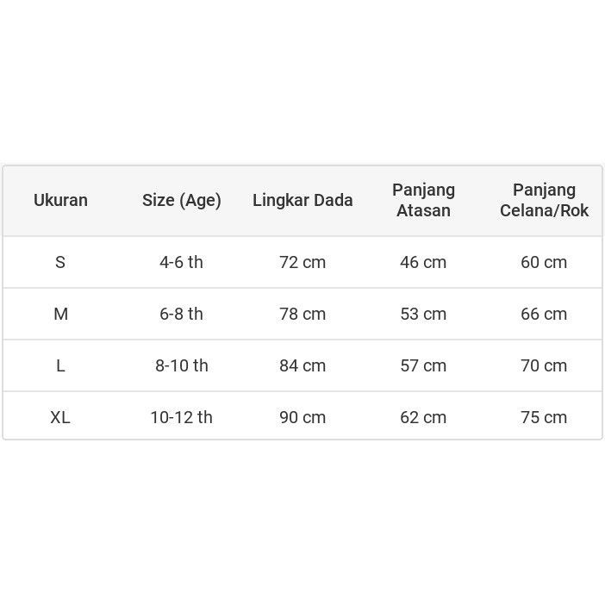Click the 75 cm pants length value
The width and height of the screenshot is (605, 605).
[544, 417]
